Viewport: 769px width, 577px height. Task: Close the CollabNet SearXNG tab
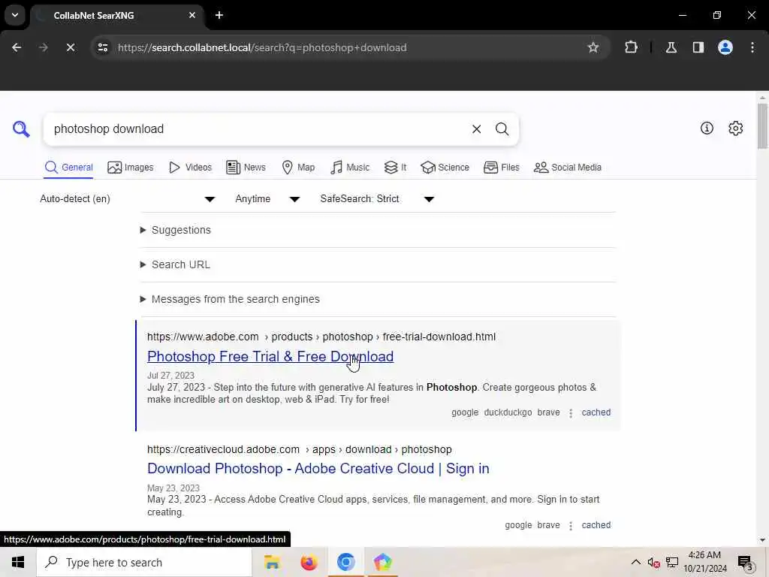tap(192, 15)
